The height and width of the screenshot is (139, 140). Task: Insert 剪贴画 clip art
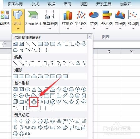click(5, 18)
